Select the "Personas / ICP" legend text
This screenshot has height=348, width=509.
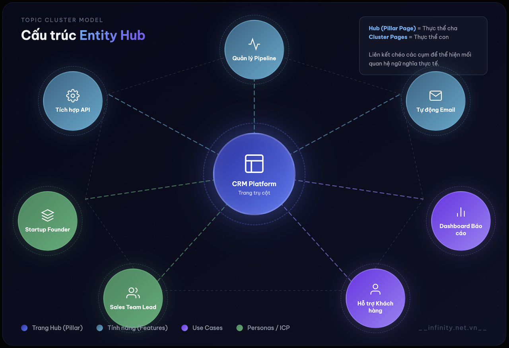(268, 328)
